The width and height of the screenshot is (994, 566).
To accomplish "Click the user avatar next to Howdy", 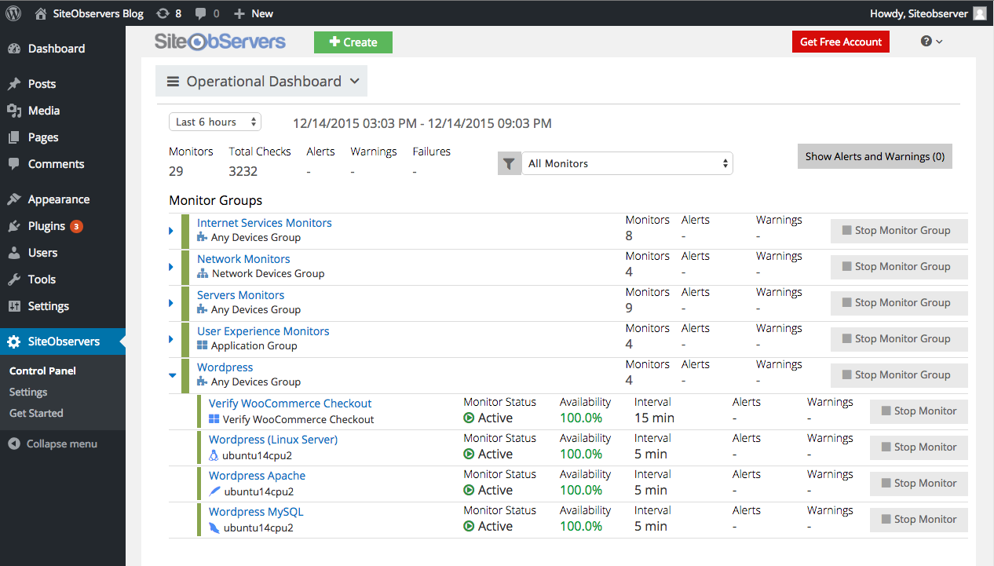I will tap(980, 13).
